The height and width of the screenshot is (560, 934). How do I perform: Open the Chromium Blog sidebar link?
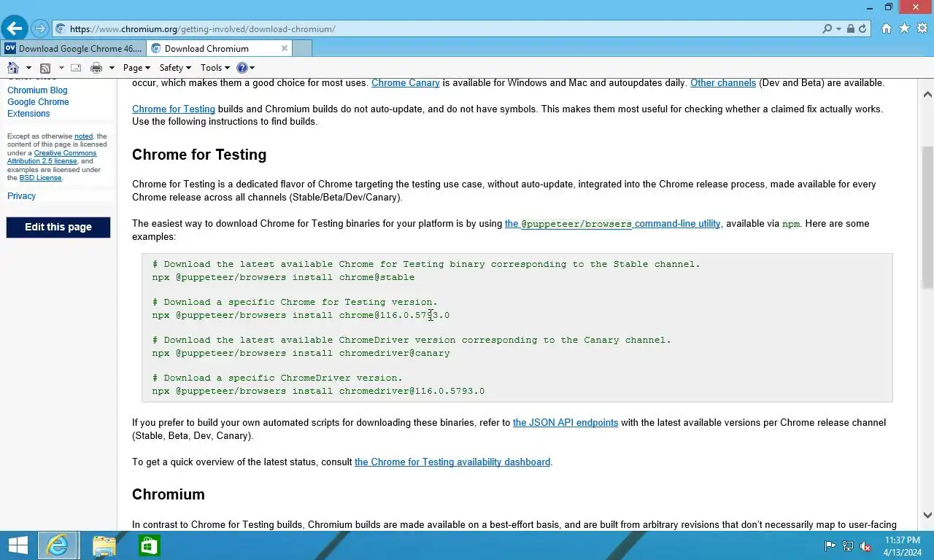(37, 90)
